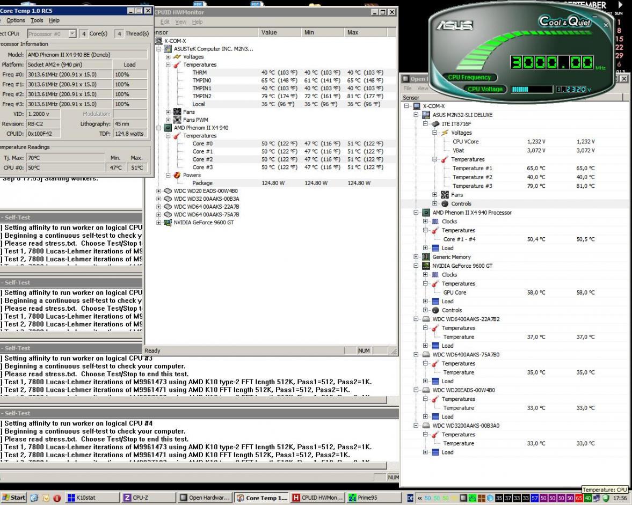Open the View menu in CPUID HWMonitor
632x505 pixels.
tap(180, 22)
